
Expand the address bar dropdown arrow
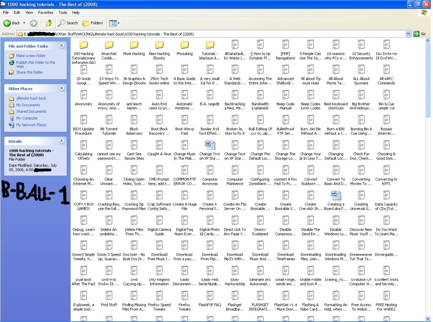click(408, 34)
